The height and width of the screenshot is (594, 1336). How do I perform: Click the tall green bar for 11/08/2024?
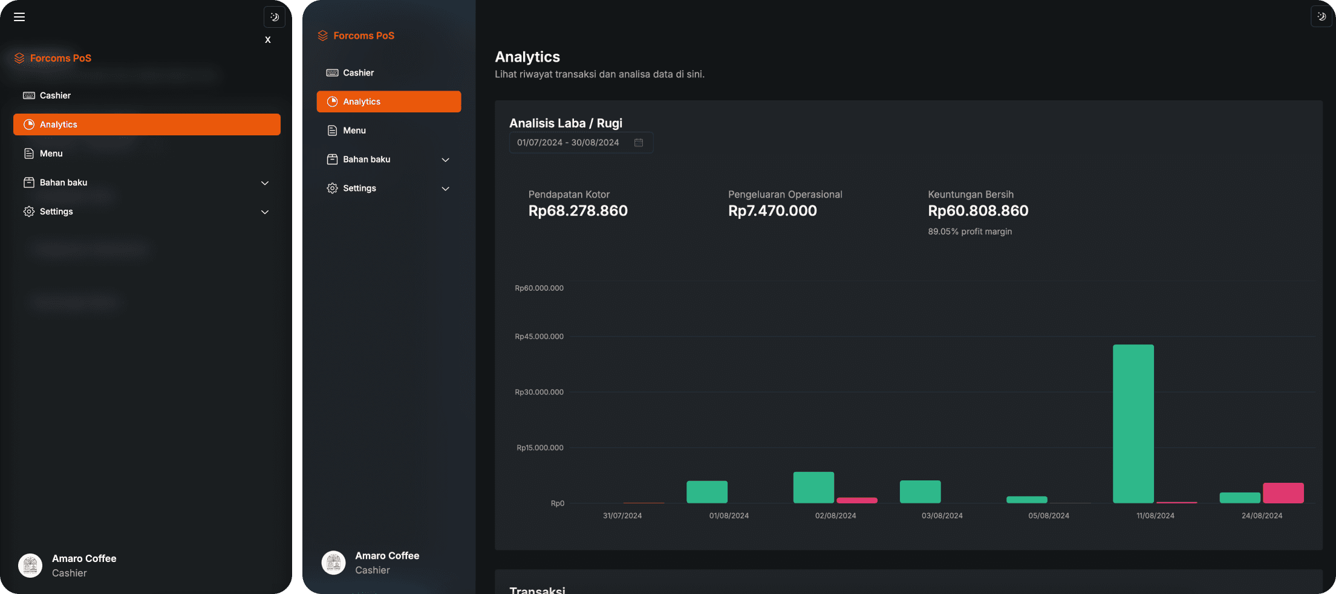(1133, 423)
